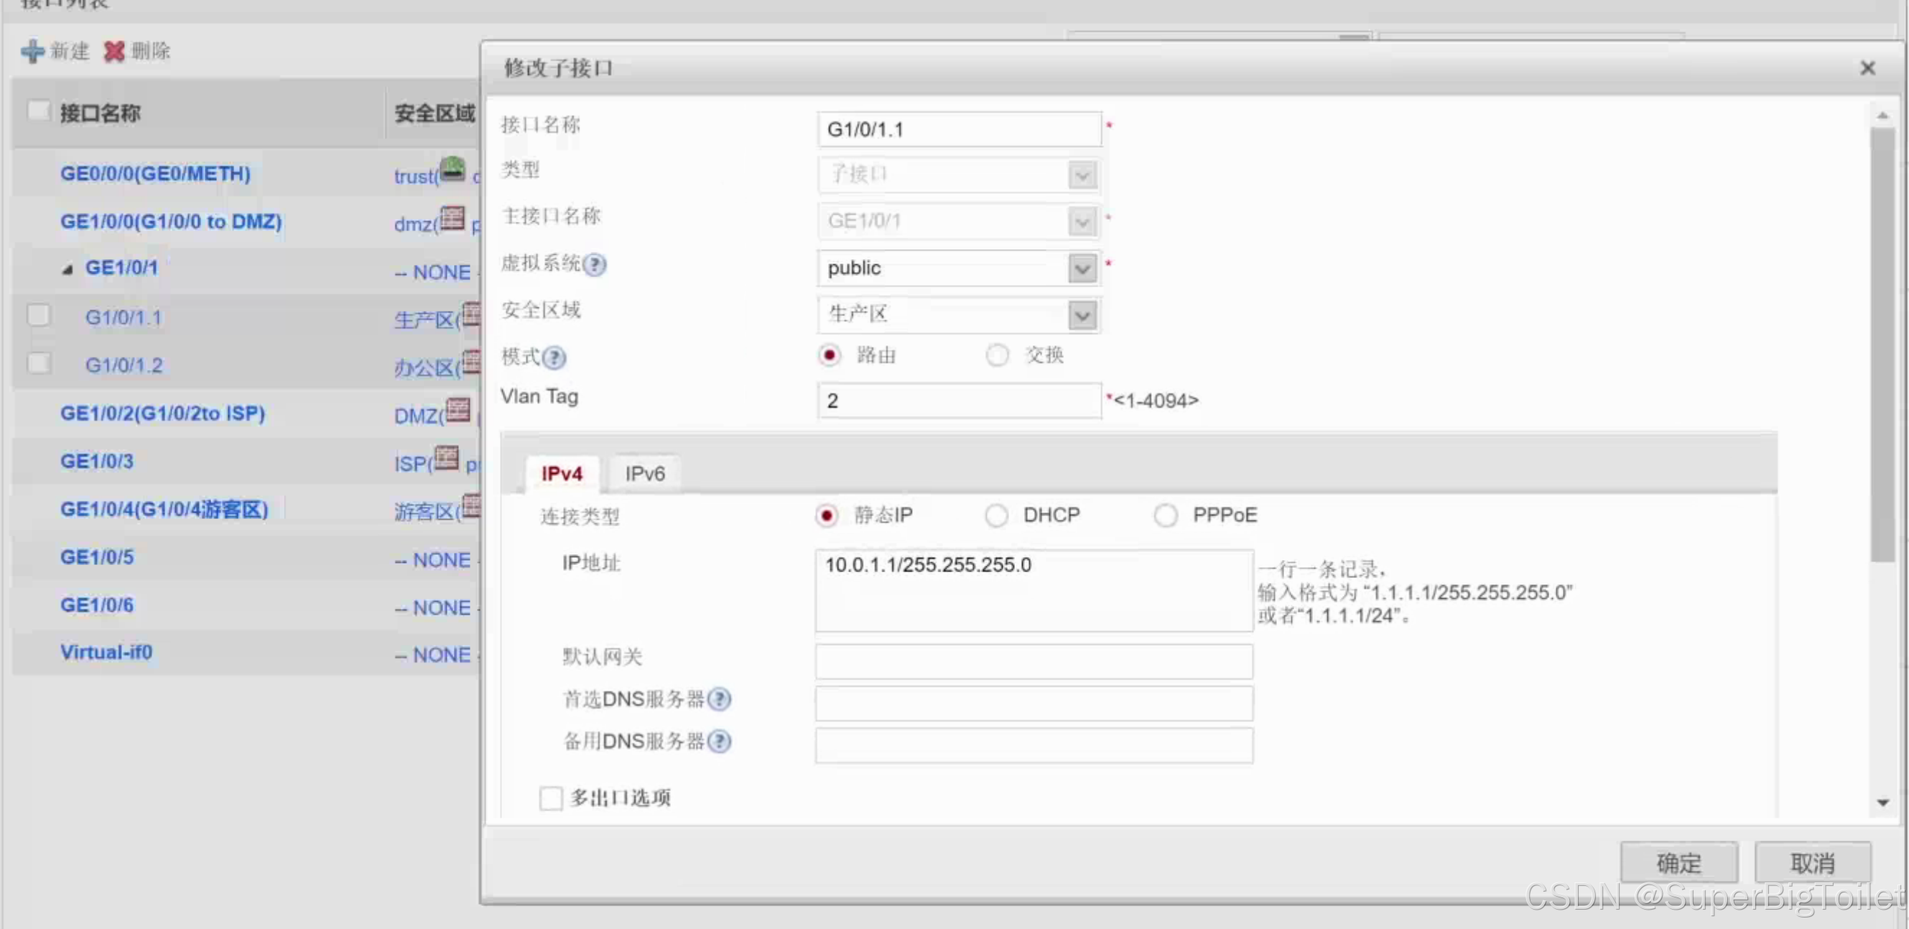Click the 首选DNS服务器 input field
The image size is (1909, 929).
point(1034,703)
